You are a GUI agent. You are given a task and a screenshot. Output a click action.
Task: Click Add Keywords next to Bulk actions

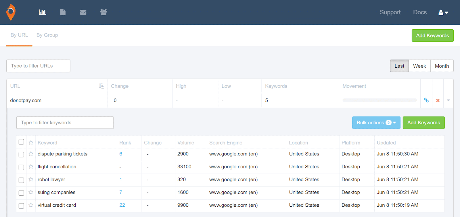(423, 123)
